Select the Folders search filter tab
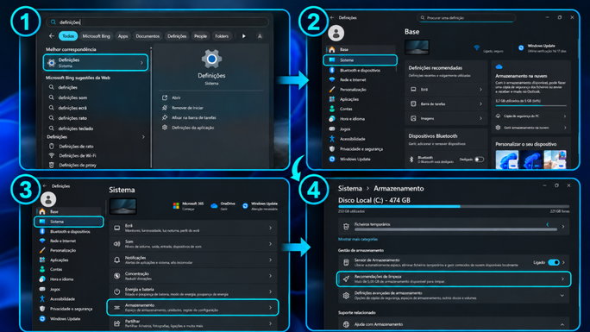Screen dimensions: 590x332 pos(222,36)
